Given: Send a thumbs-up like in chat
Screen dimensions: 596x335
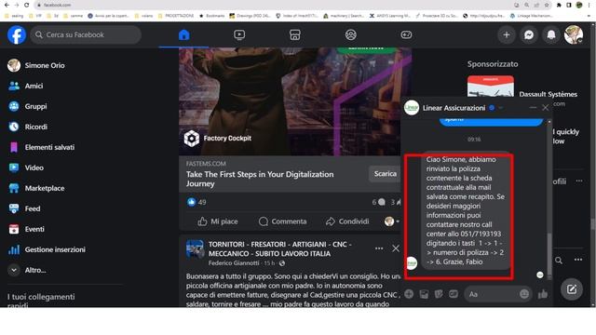Looking at the screenshot, I should 543,294.
